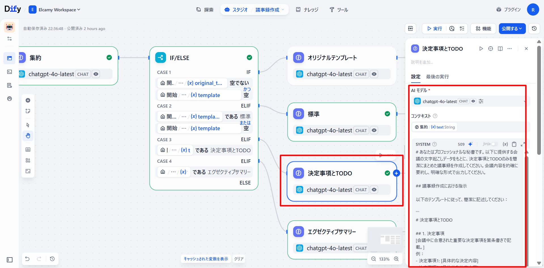
Task: Toggle vision eye on 標準 node model
Action: click(374, 130)
